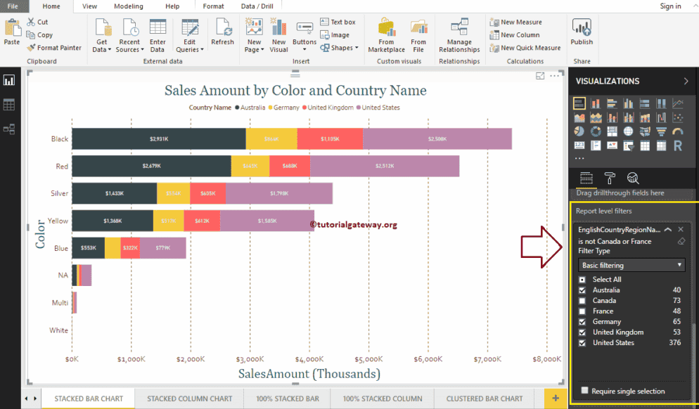This screenshot has width=699, height=409.
Task: Open Relationships view from the left sidebar
Action: click(9, 129)
